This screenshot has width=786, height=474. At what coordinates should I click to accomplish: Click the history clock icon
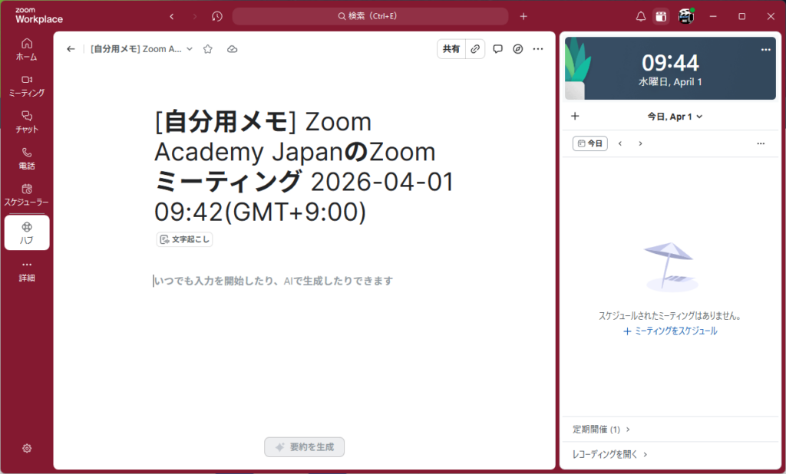[x=217, y=16]
